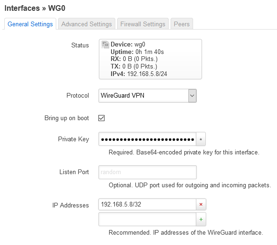Remove IP address 192.168.5.8/32 with red x
277x245 pixels.
201,205
